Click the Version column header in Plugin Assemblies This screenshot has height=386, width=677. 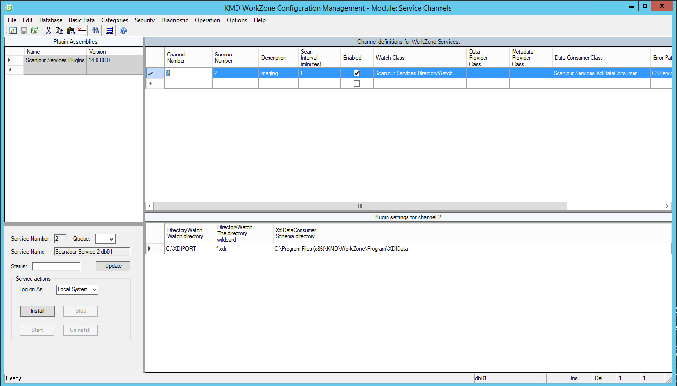[x=115, y=51]
